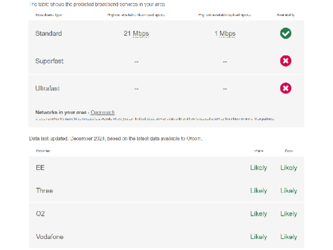Select the Superfast broadband type row label
The image size is (333, 250).
(49, 61)
